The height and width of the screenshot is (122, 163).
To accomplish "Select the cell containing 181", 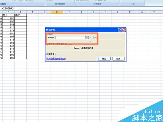I will 8,34.
